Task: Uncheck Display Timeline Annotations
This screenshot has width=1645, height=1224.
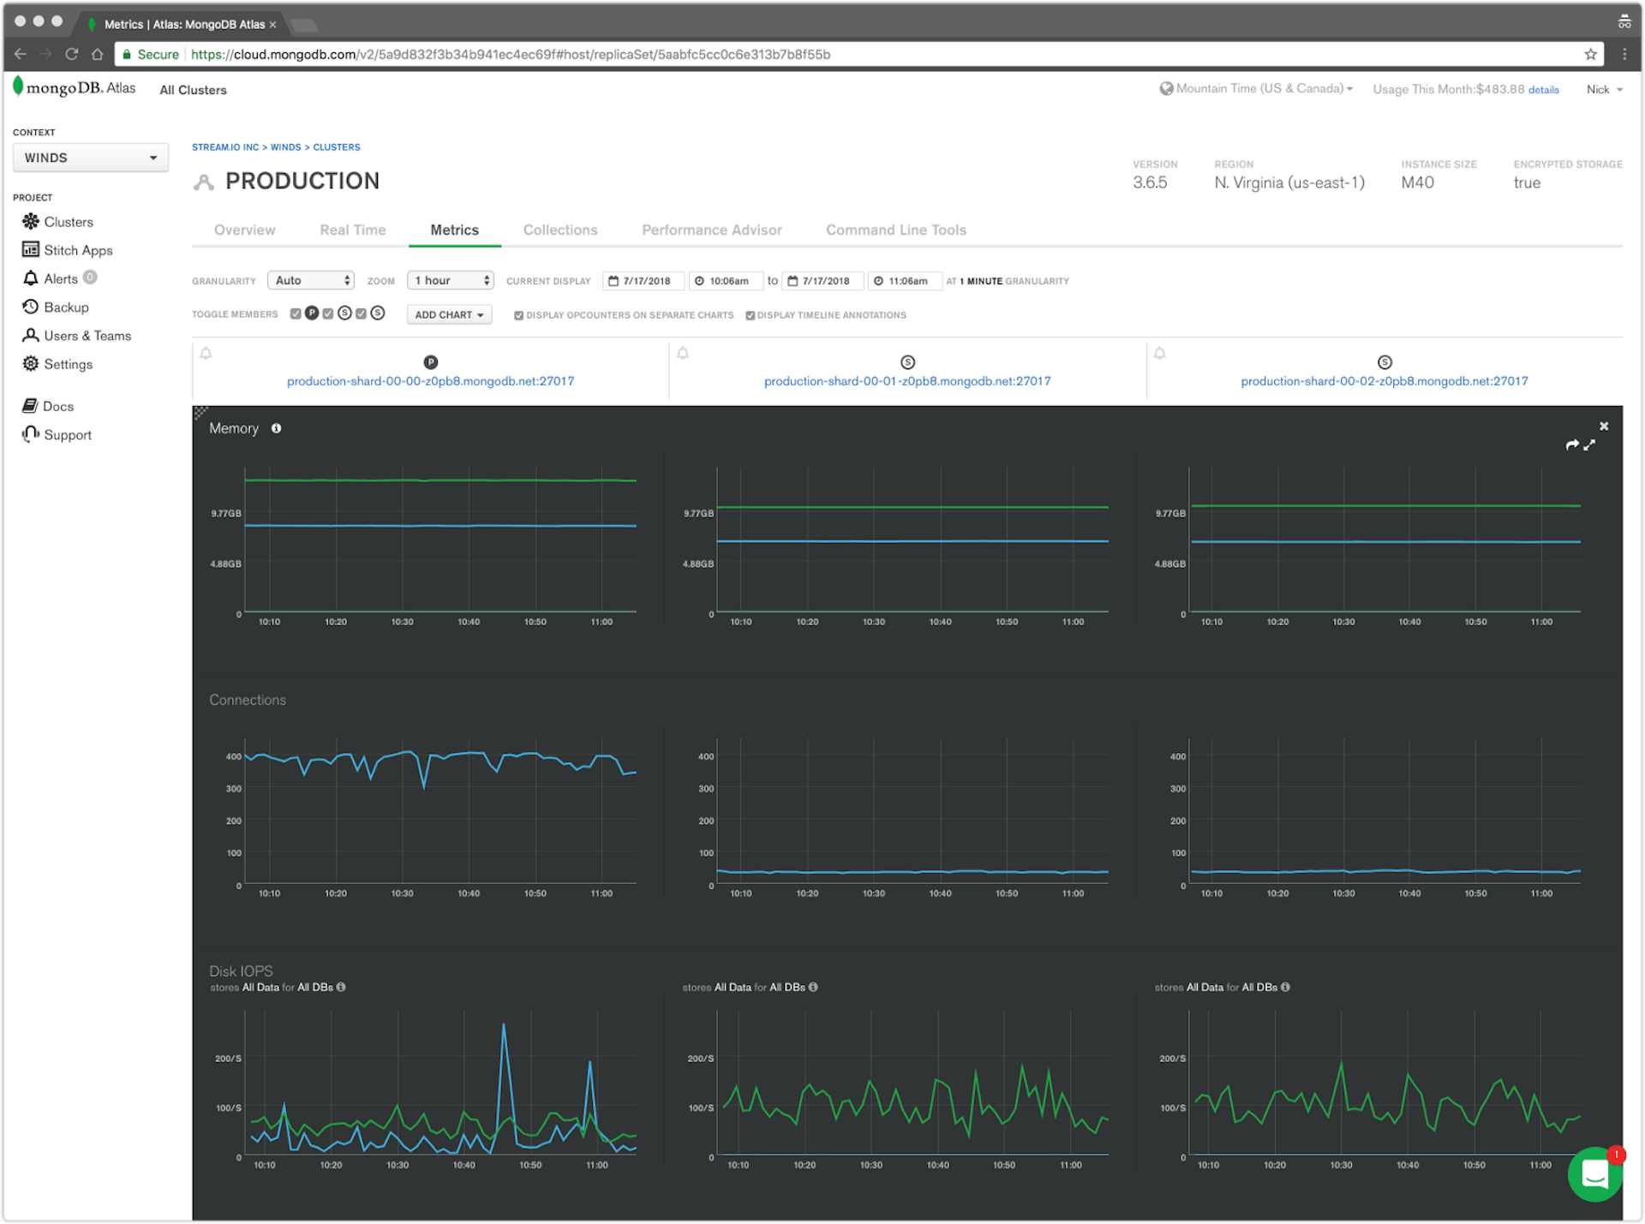Action: pos(750,314)
